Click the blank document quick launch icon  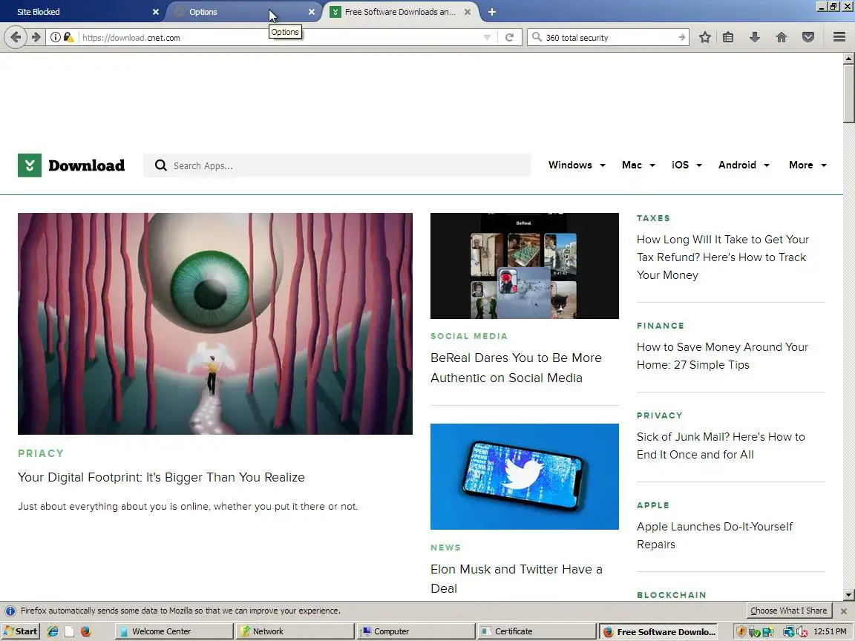point(69,631)
